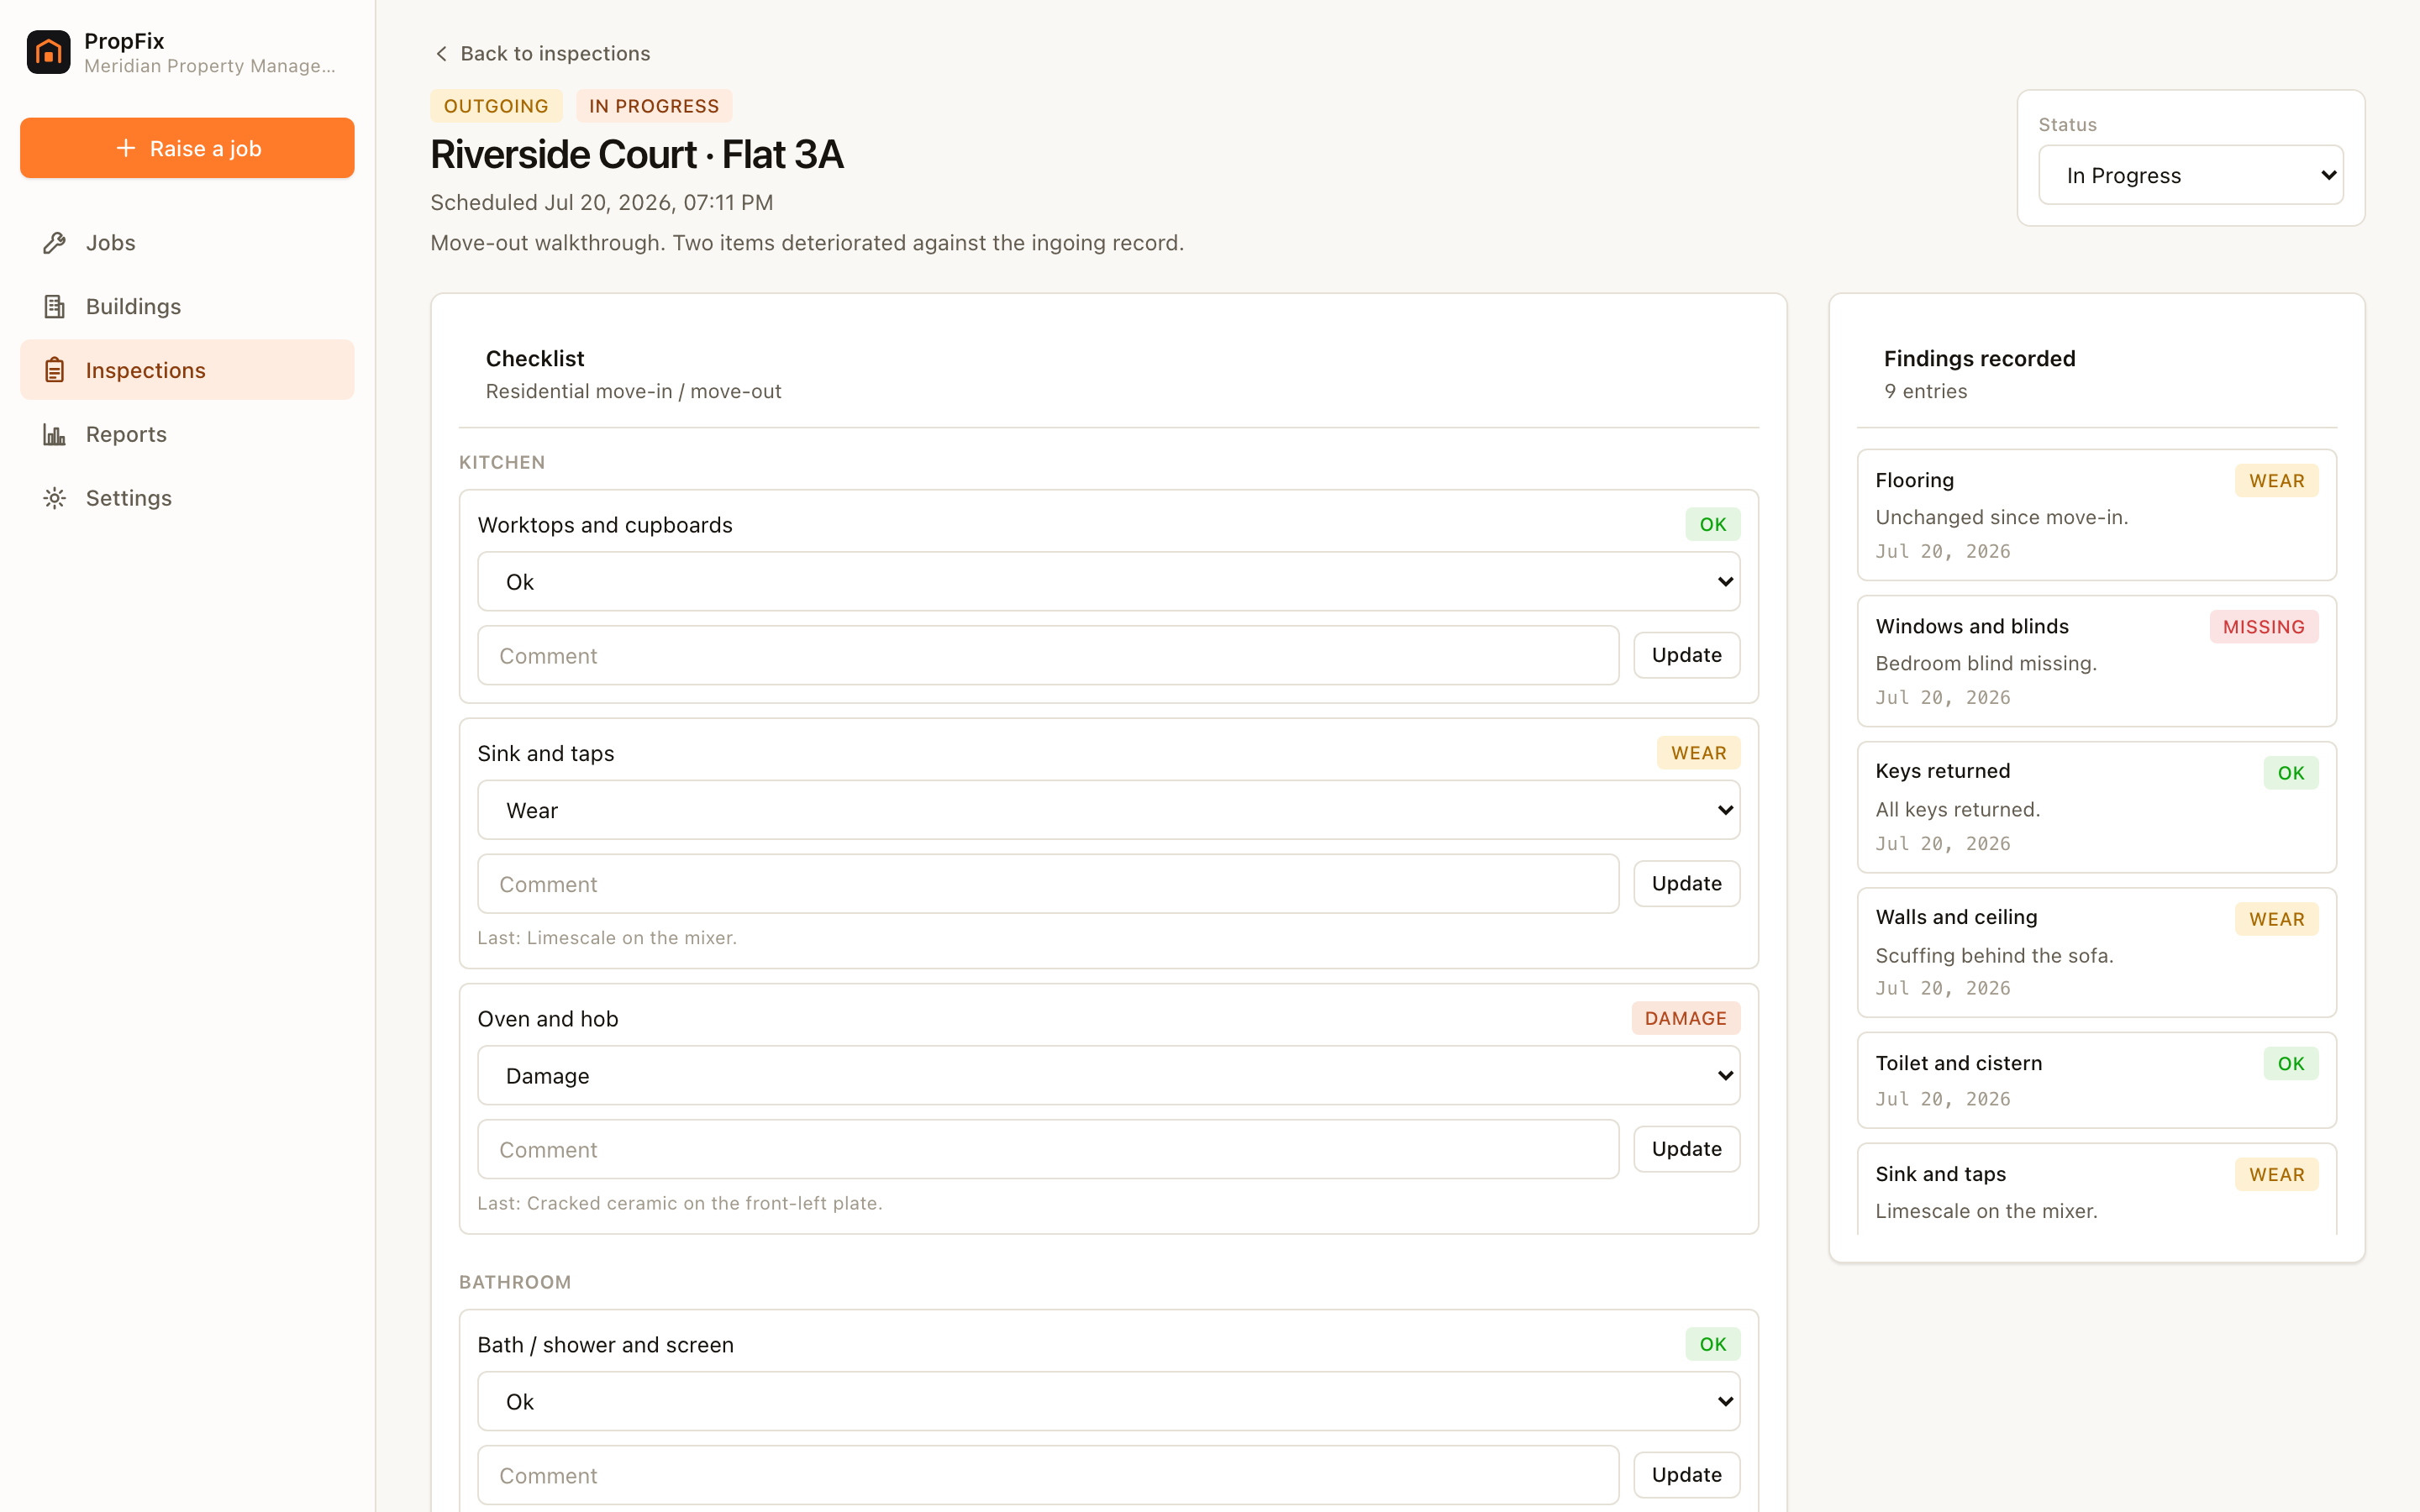Click the Jobs wrench icon
Viewport: 2420px width, 1512px height.
click(x=55, y=243)
